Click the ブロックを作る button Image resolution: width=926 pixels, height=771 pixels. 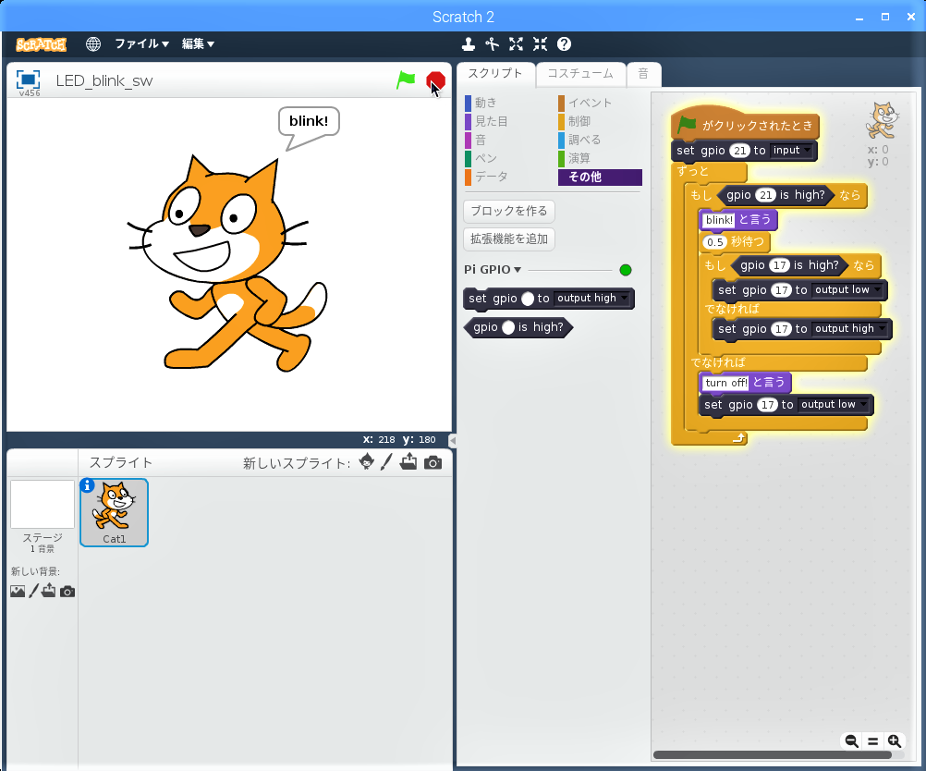509,211
